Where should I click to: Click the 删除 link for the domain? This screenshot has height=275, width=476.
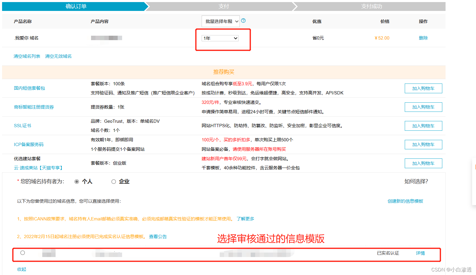click(x=423, y=38)
